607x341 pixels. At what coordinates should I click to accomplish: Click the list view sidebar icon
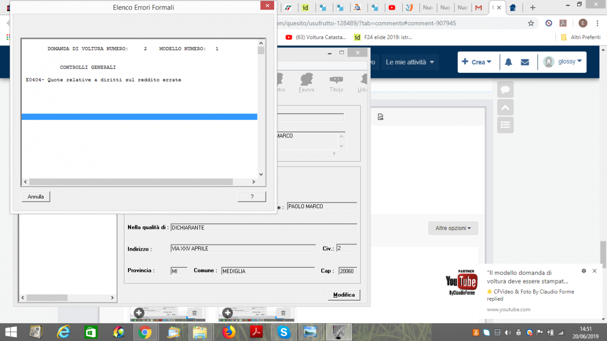(x=505, y=124)
